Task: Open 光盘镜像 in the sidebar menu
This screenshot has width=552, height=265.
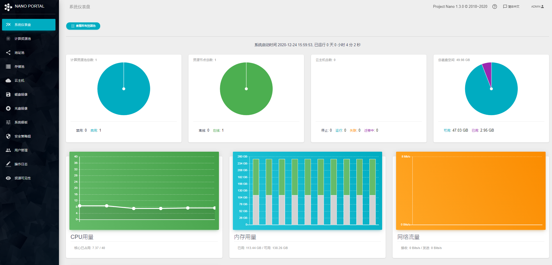Action: (29, 108)
